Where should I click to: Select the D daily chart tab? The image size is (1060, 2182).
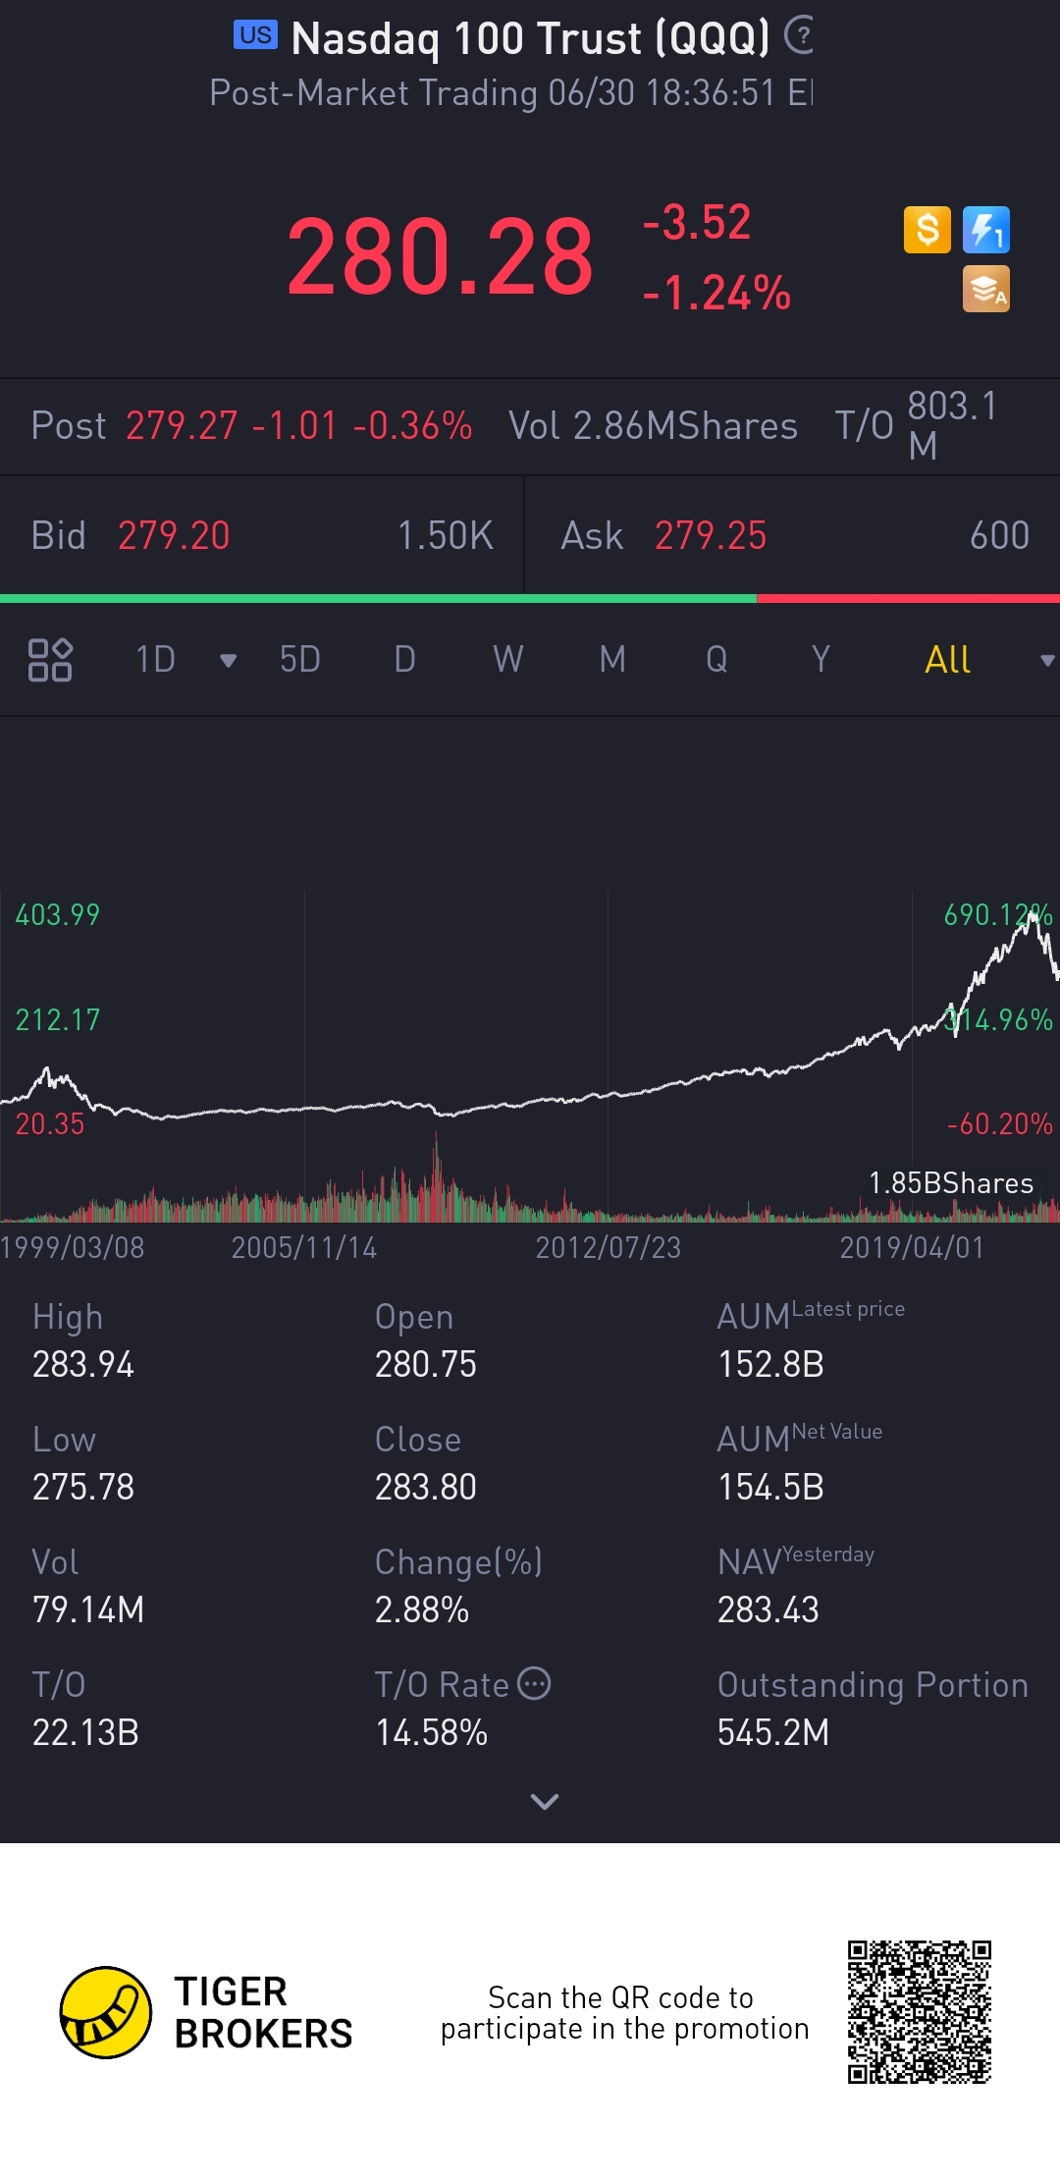pyautogui.click(x=404, y=660)
